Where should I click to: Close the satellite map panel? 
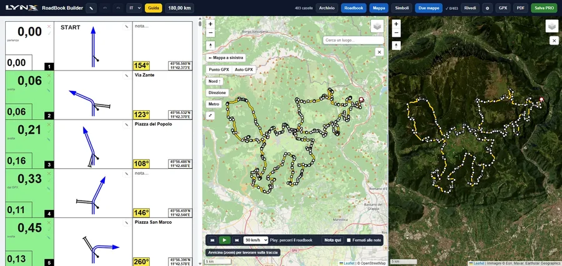click(x=554, y=40)
